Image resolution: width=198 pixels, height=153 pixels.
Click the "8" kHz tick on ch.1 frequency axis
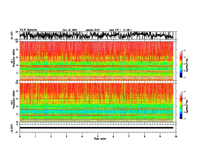(17, 49)
